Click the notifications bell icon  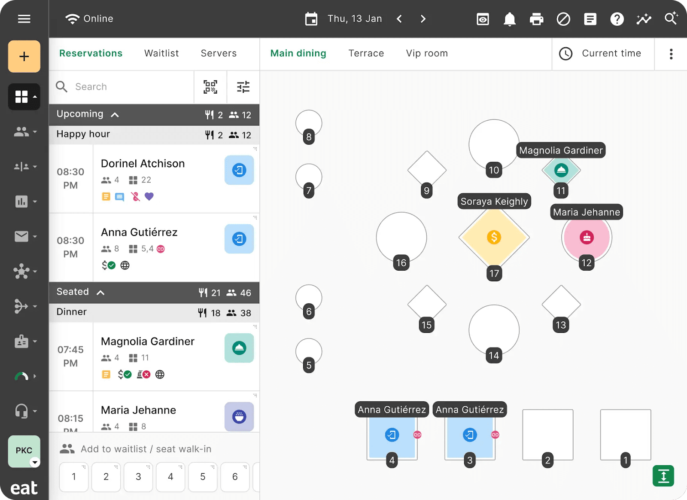pos(509,19)
